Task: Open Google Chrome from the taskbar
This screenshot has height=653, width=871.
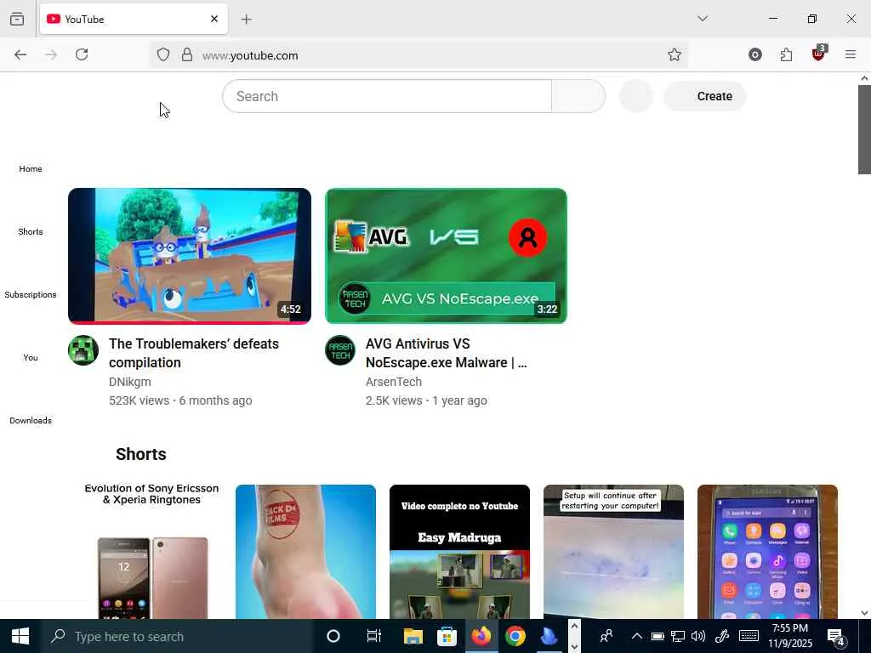Action: point(515,636)
